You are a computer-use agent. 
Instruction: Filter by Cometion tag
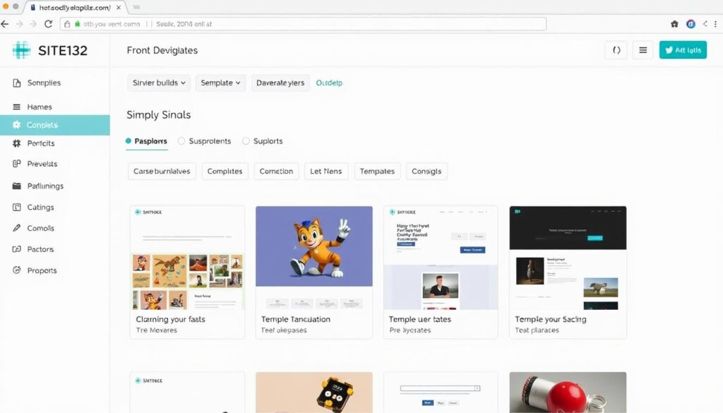[276, 171]
